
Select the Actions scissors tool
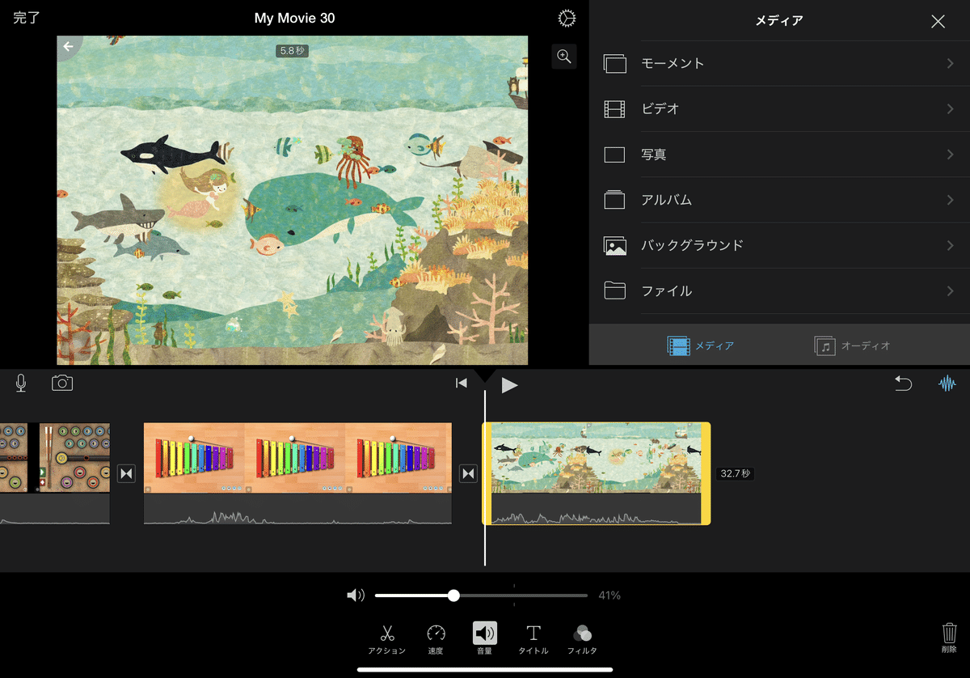point(386,638)
